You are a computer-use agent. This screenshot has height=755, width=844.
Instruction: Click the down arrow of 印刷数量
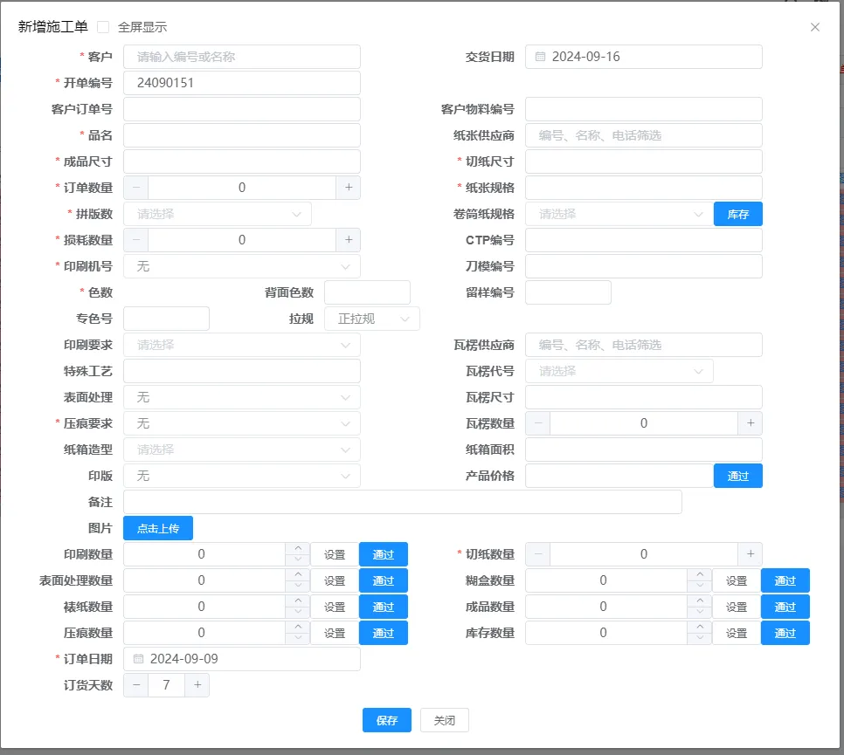[298, 559]
